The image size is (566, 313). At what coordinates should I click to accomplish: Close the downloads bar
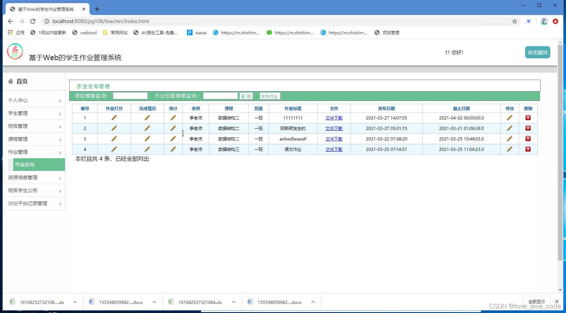pos(557,301)
